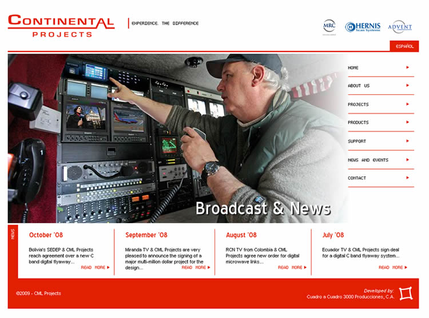This screenshot has width=429, height=318.
Task: Click the red arrow beside Home
Action: click(x=407, y=67)
